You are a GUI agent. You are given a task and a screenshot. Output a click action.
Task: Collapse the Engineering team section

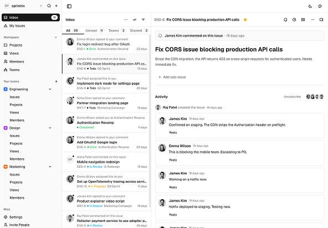point(50,89)
